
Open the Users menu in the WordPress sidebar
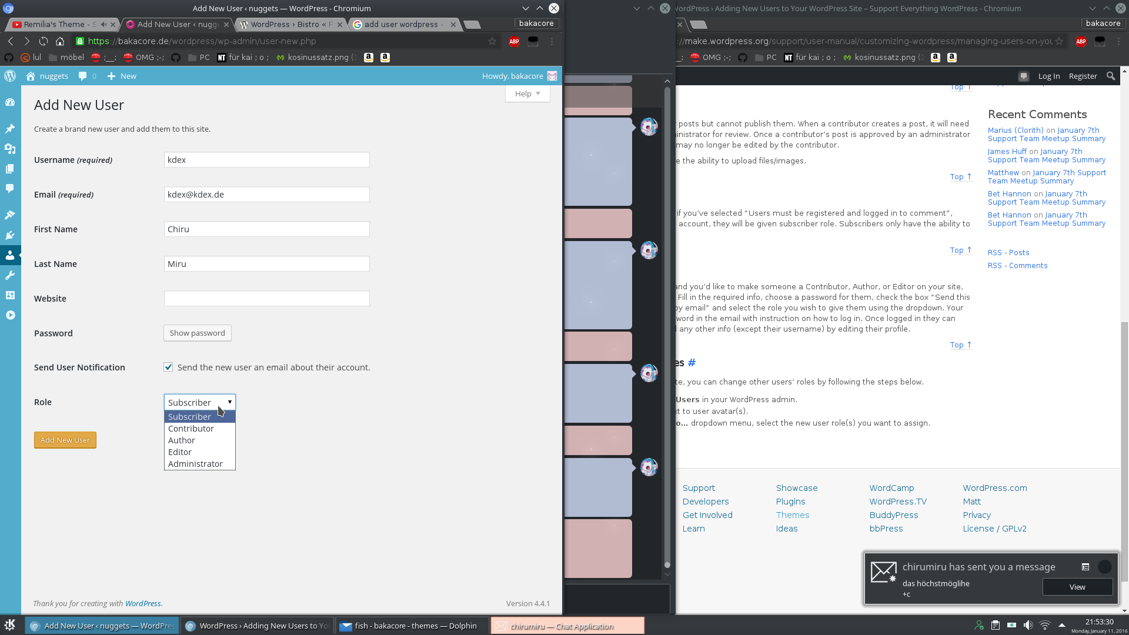click(x=10, y=255)
